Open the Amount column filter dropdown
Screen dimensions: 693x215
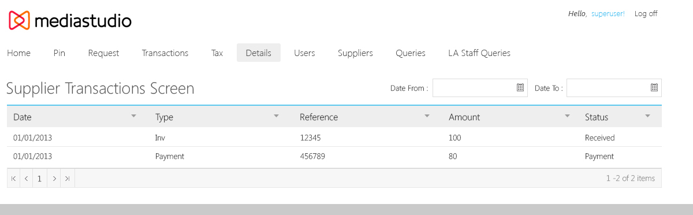coord(567,116)
